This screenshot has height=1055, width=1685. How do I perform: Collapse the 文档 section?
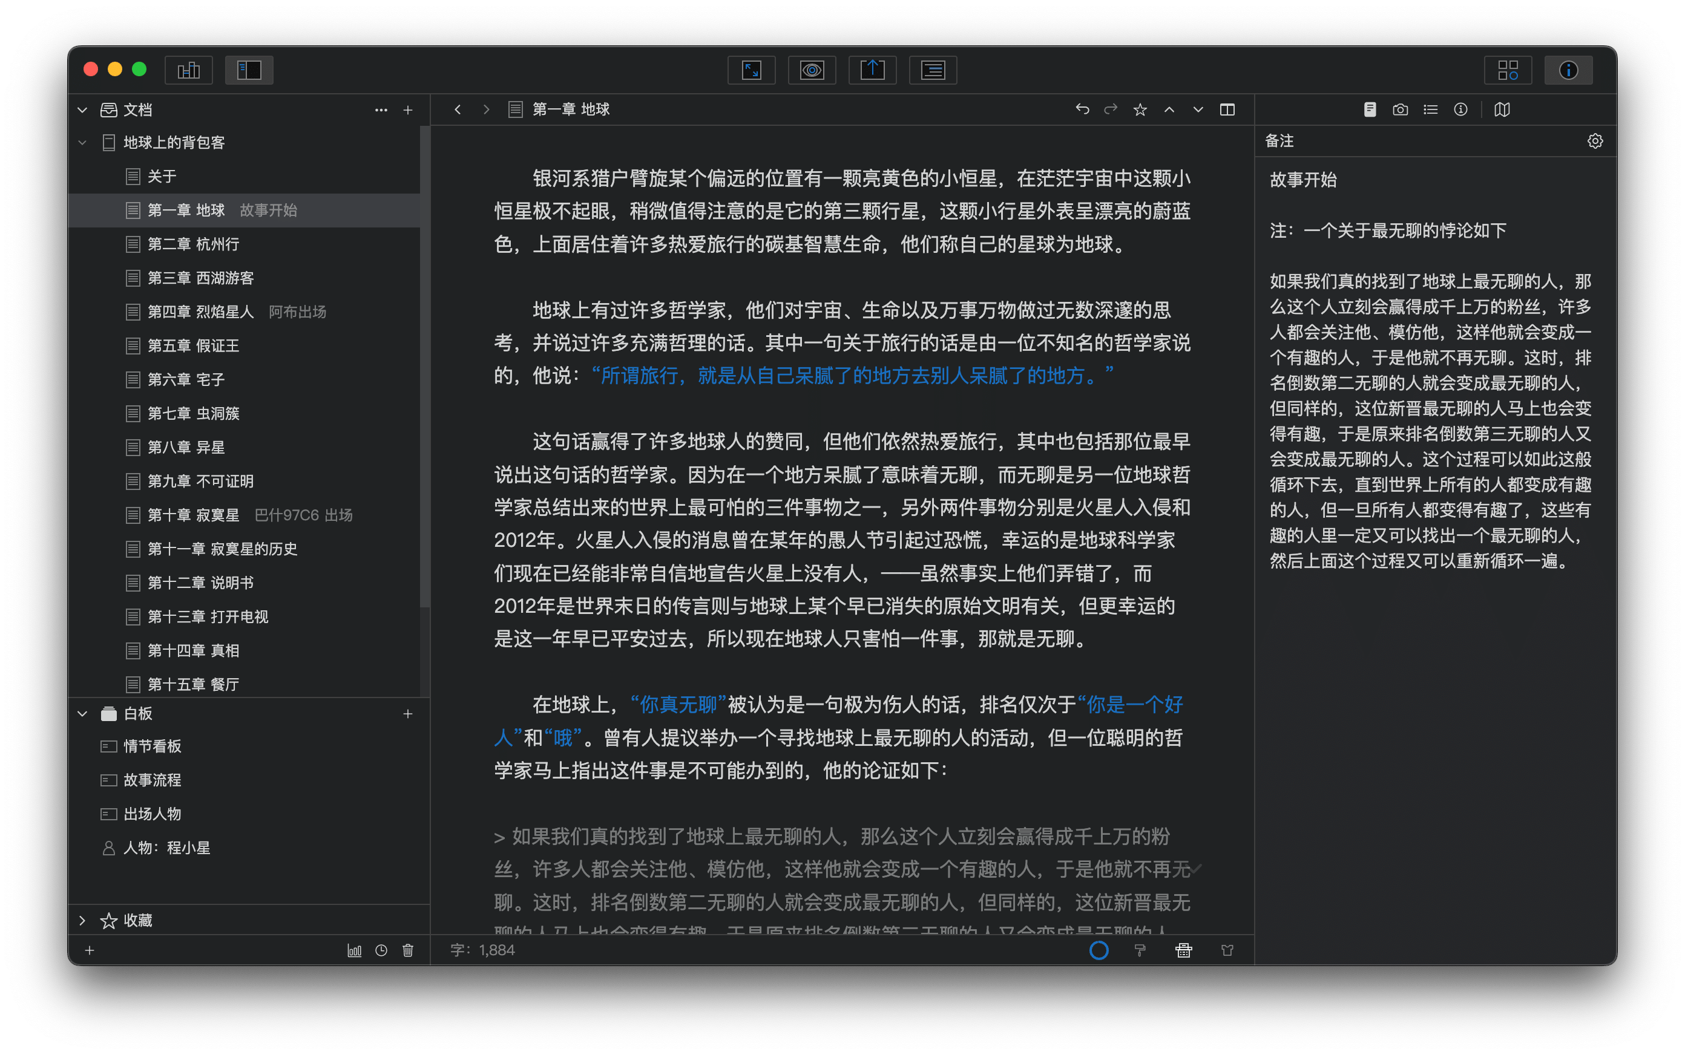pyautogui.click(x=82, y=109)
